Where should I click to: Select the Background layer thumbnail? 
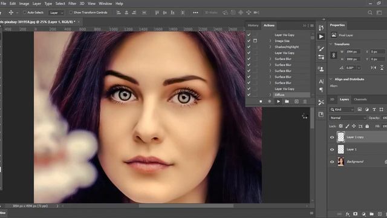pos(341,162)
